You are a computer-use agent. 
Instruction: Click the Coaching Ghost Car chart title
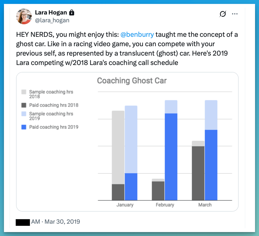pos(132,81)
